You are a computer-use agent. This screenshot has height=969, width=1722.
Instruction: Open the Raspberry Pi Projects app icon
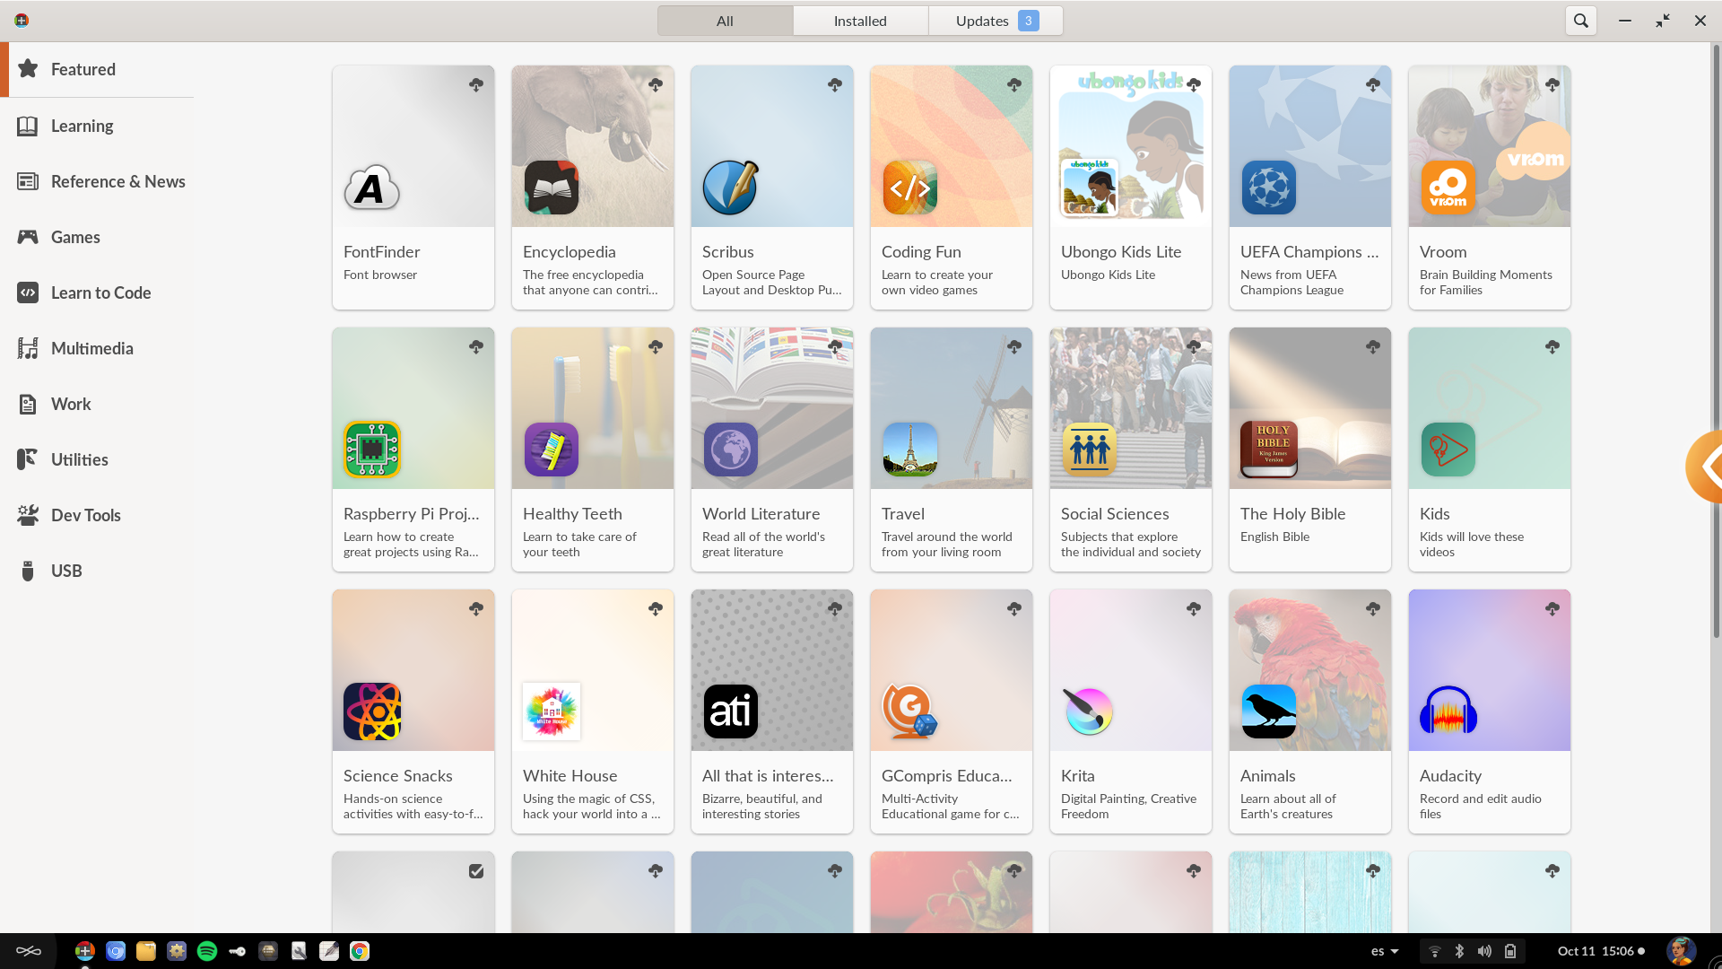pyautogui.click(x=372, y=450)
